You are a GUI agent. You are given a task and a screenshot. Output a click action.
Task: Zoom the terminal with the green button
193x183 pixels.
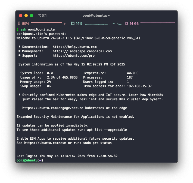click(x=32, y=16)
